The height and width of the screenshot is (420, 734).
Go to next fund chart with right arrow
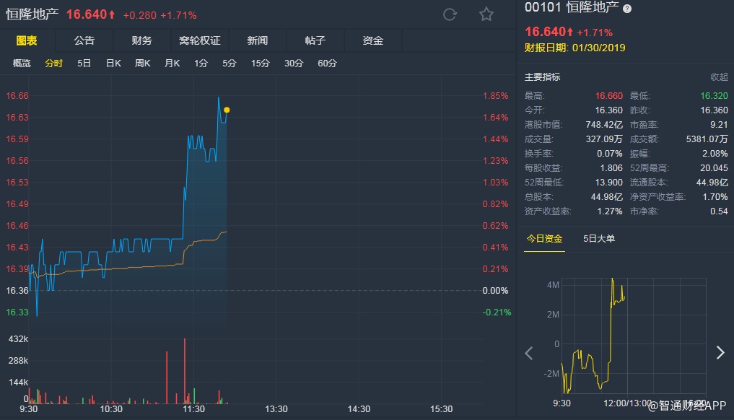tap(720, 353)
